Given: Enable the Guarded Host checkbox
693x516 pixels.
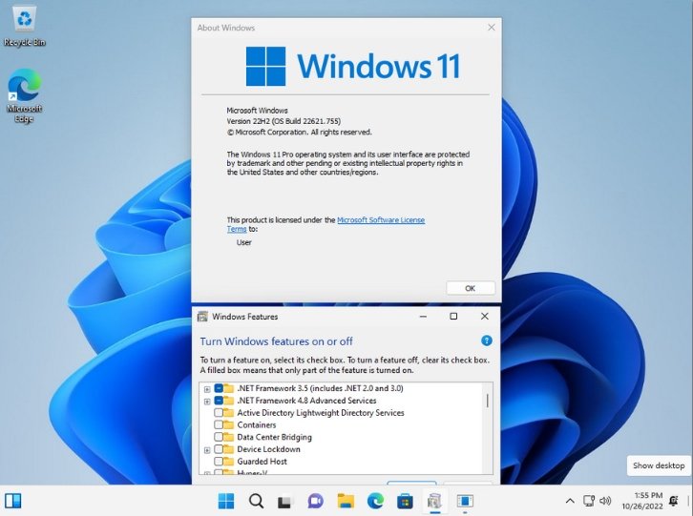Looking at the screenshot, I should coord(219,462).
